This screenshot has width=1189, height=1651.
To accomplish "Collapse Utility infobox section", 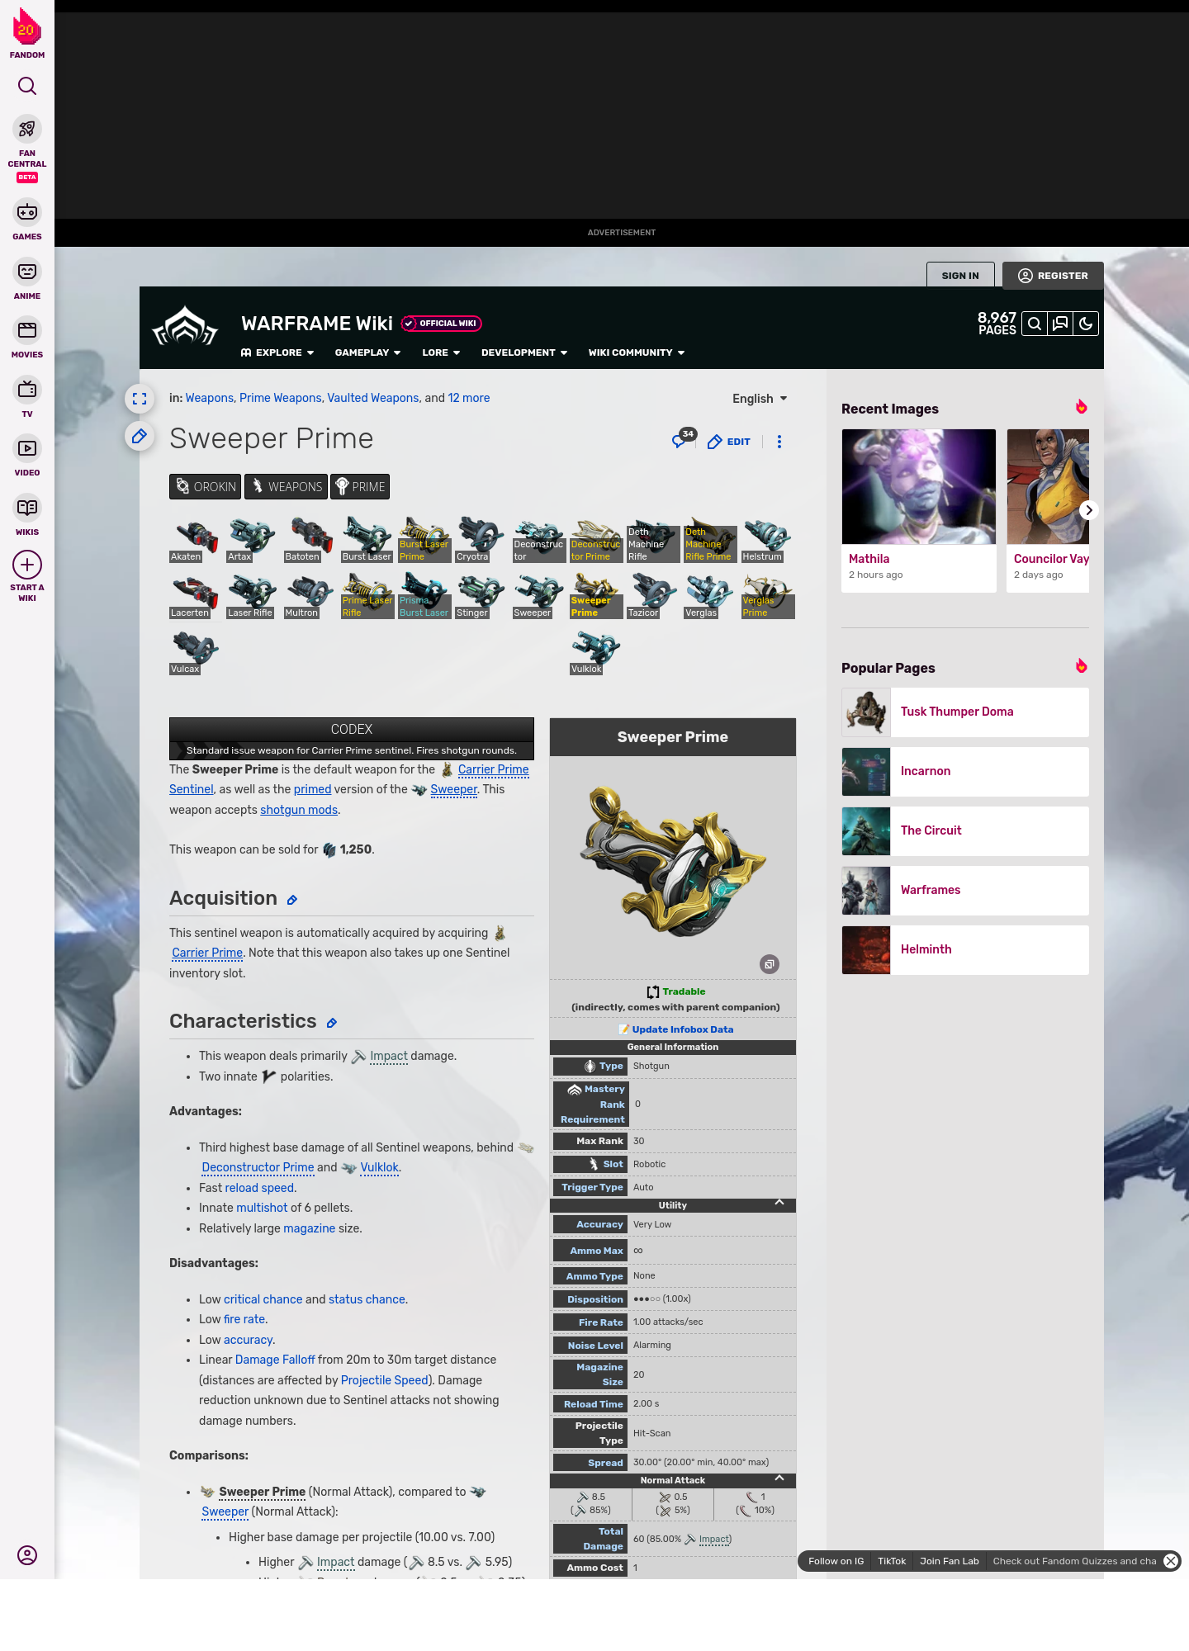I will [x=779, y=1203].
